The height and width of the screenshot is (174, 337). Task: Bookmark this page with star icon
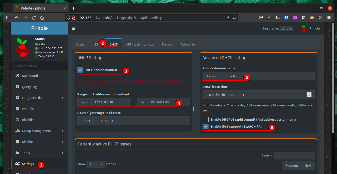click(235, 18)
